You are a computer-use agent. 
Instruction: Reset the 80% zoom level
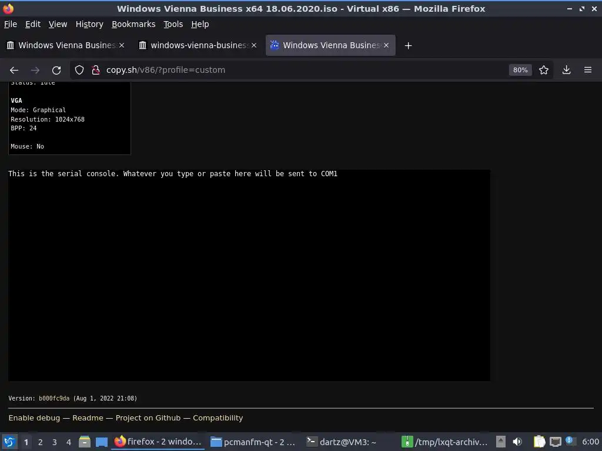click(x=520, y=70)
